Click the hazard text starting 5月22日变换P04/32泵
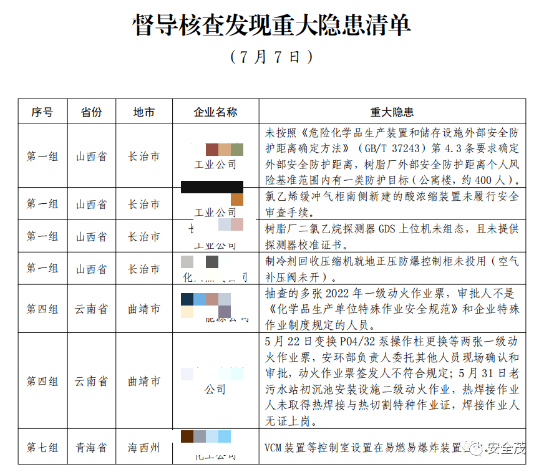The width and height of the screenshot is (544, 472). coord(392,381)
